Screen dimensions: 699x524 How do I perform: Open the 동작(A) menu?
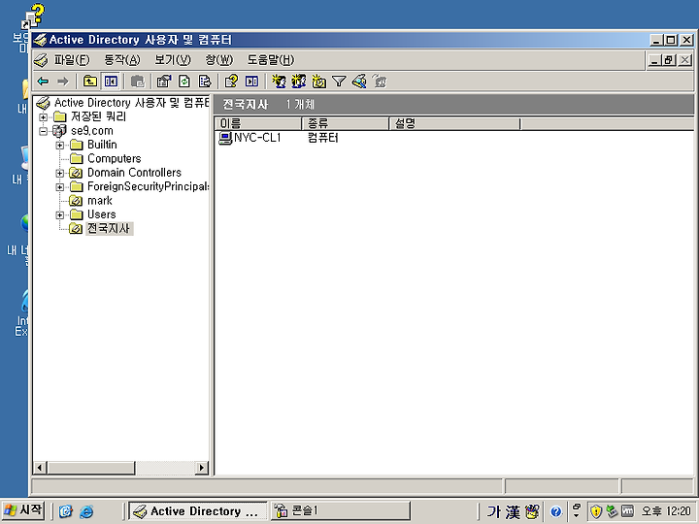tap(121, 60)
